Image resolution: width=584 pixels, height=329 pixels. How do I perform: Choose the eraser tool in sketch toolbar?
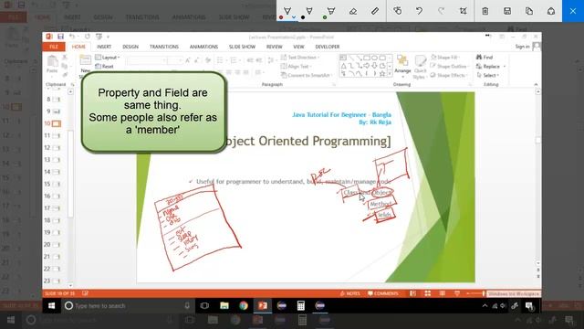pos(353,11)
